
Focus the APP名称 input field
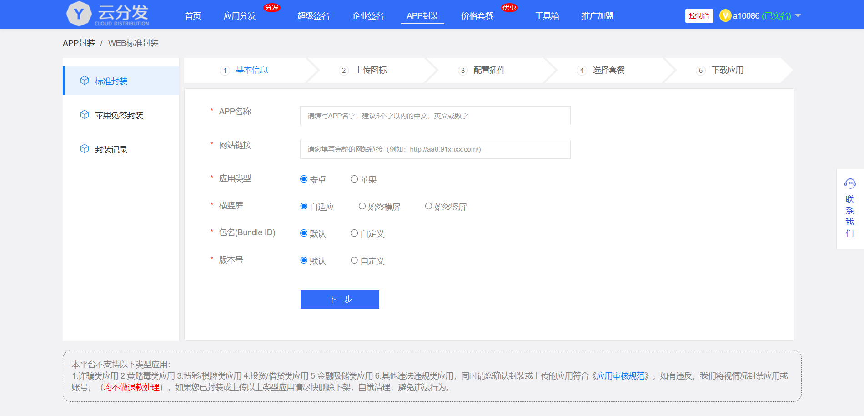(435, 116)
